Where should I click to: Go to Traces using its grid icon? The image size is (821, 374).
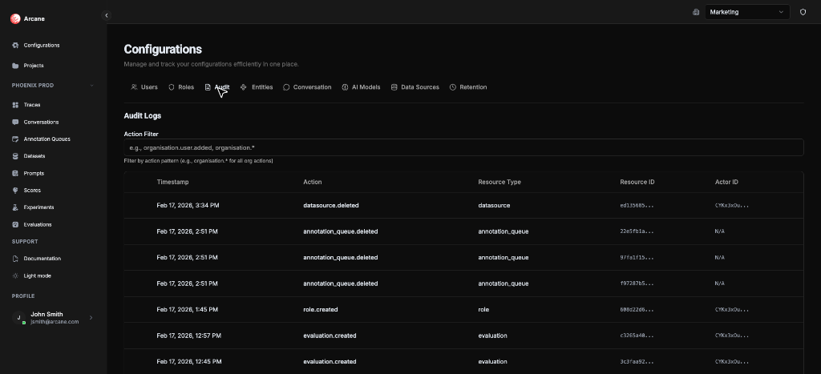15,105
